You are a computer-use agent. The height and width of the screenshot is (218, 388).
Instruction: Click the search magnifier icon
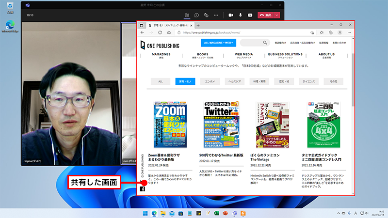[265, 43]
